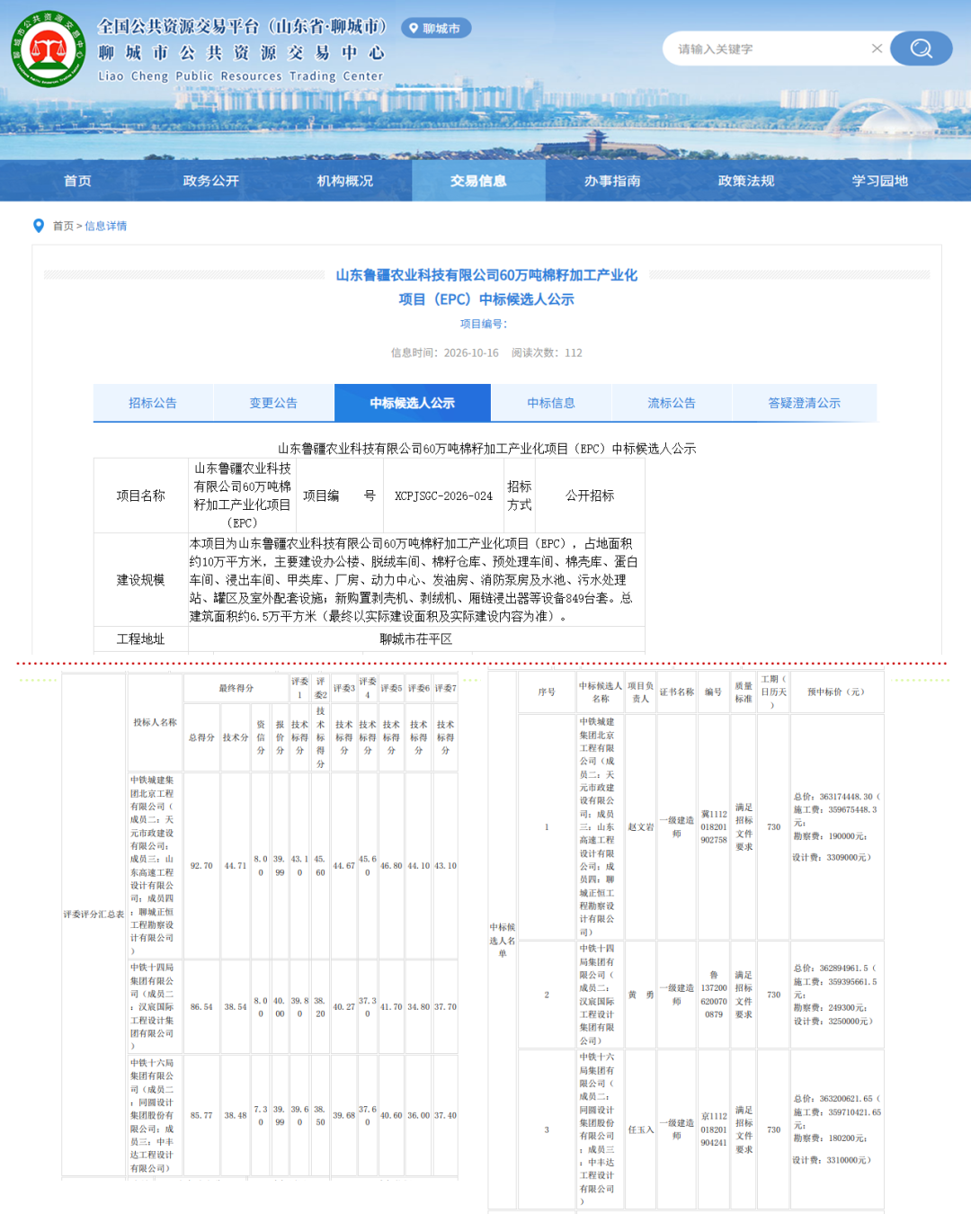Image resolution: width=971 pixels, height=1214 pixels.
Task: Click 中标候选人名单 row header
Action: pos(503,940)
